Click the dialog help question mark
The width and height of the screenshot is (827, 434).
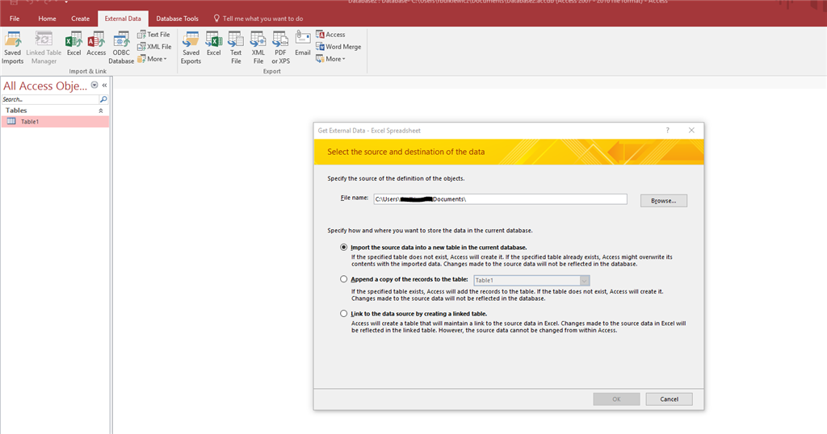(667, 130)
